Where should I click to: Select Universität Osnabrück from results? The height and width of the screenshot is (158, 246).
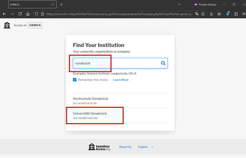tap(120, 116)
